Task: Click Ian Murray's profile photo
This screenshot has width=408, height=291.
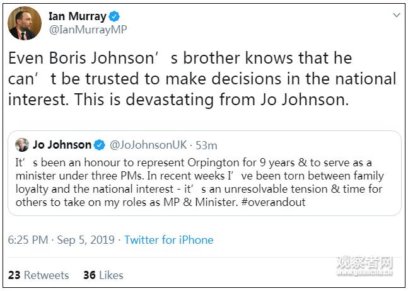Action: click(x=25, y=25)
